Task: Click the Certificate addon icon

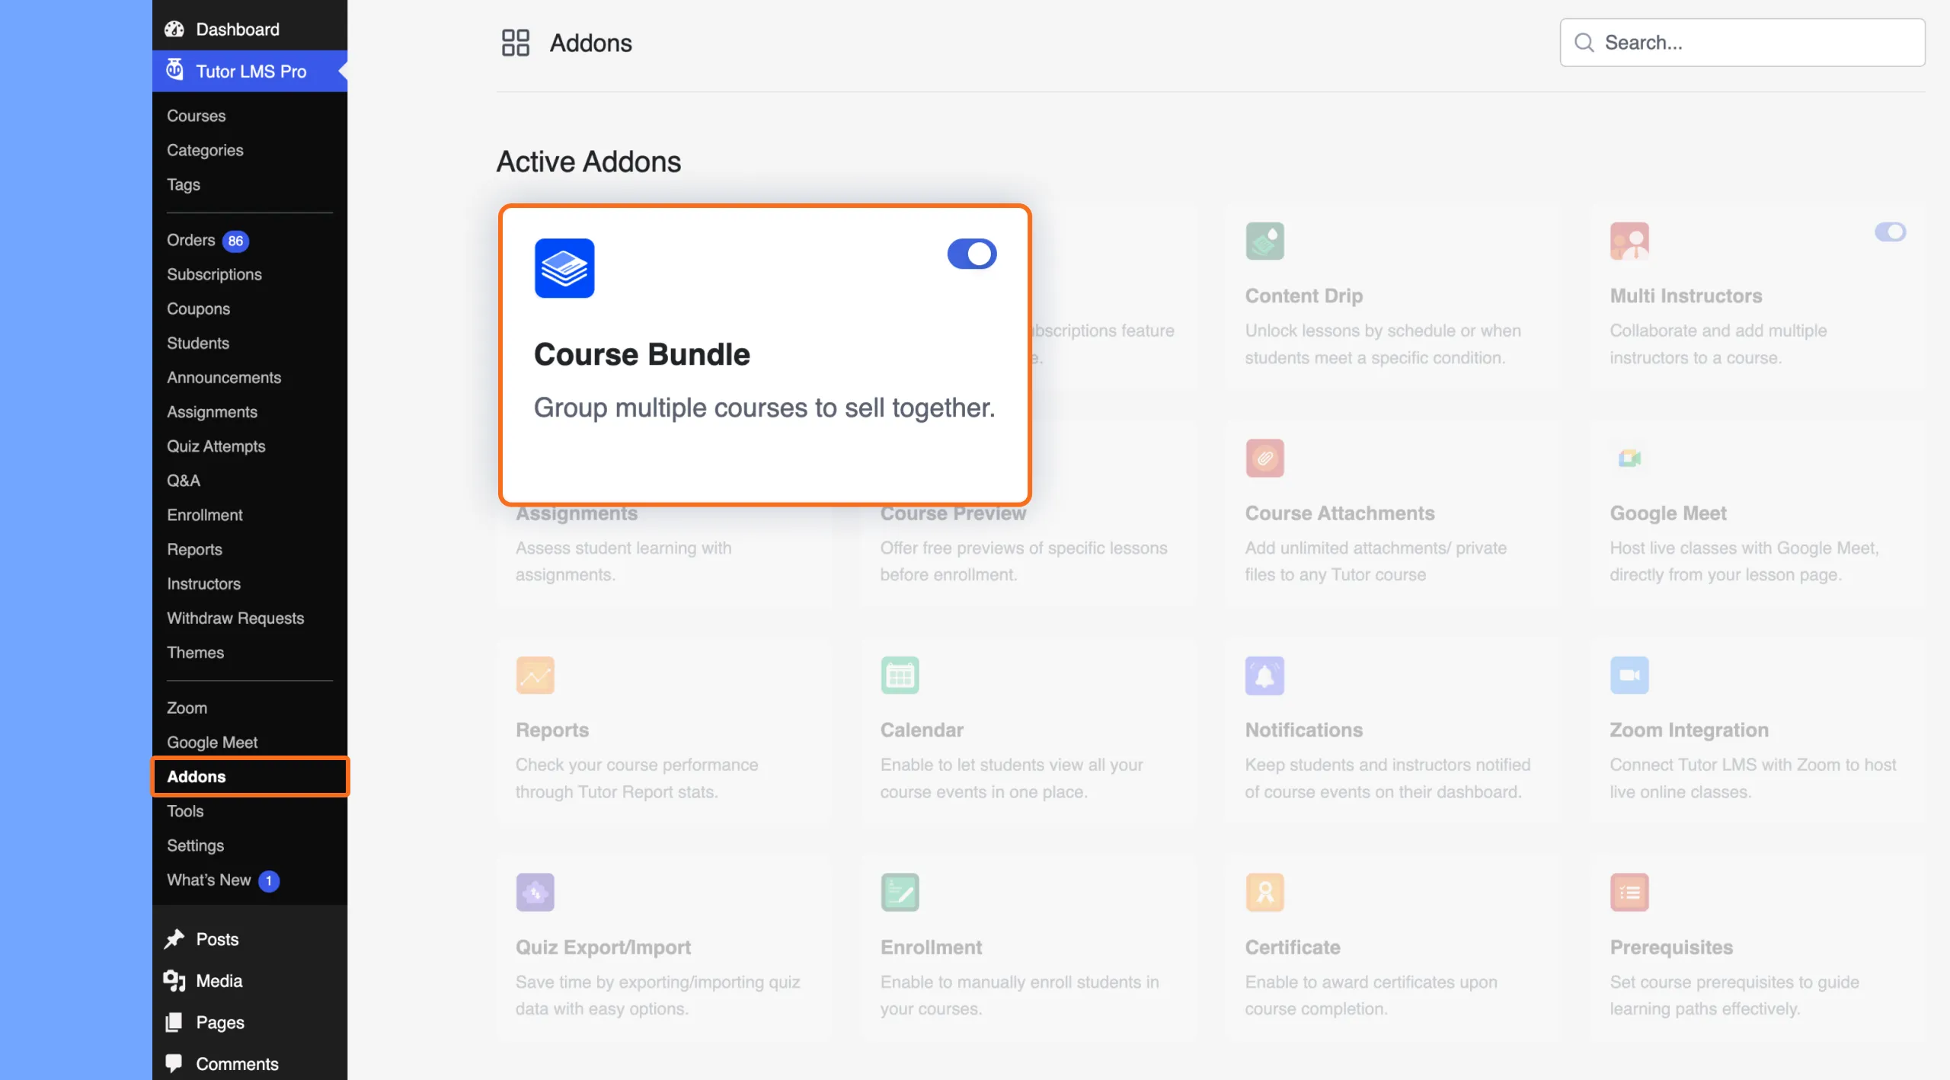Action: [x=1264, y=892]
